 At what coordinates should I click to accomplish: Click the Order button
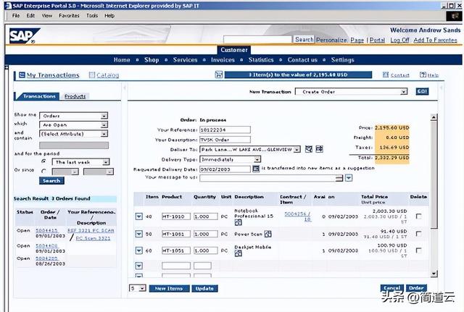pos(416,288)
